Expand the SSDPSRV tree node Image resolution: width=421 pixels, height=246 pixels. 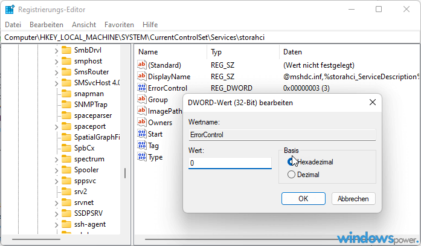tap(56, 214)
